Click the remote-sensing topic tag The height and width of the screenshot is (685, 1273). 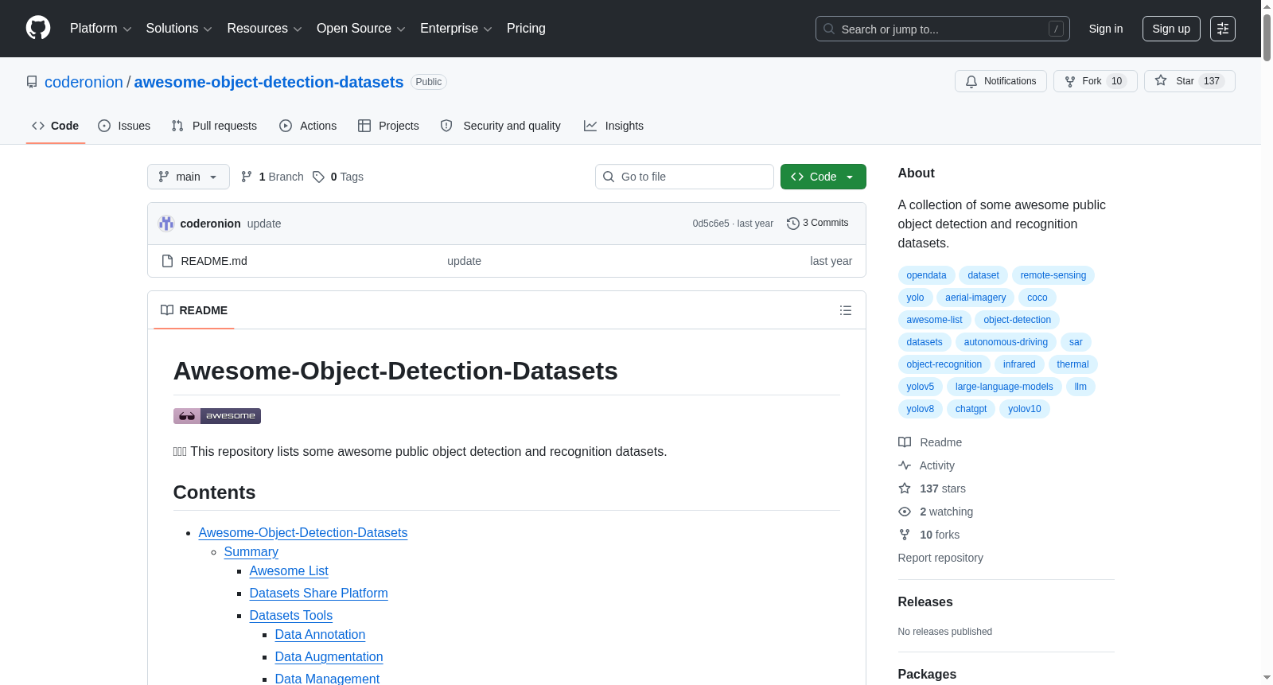1053,275
